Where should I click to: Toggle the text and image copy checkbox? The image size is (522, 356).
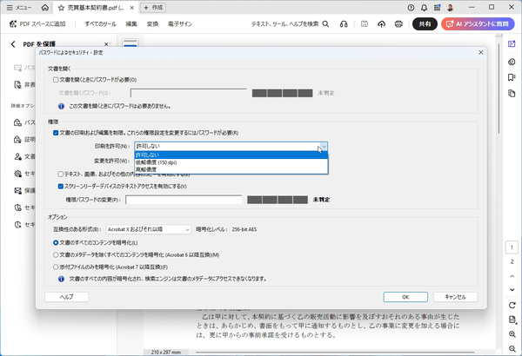(x=61, y=175)
